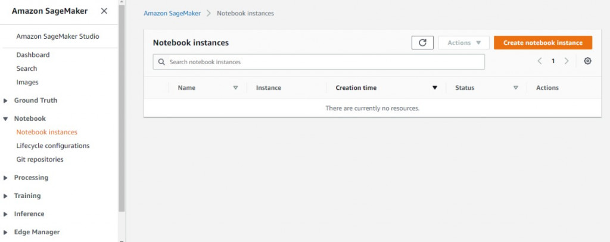This screenshot has height=242, width=610.
Task: Collapse the Notebook section
Action: [5, 119]
